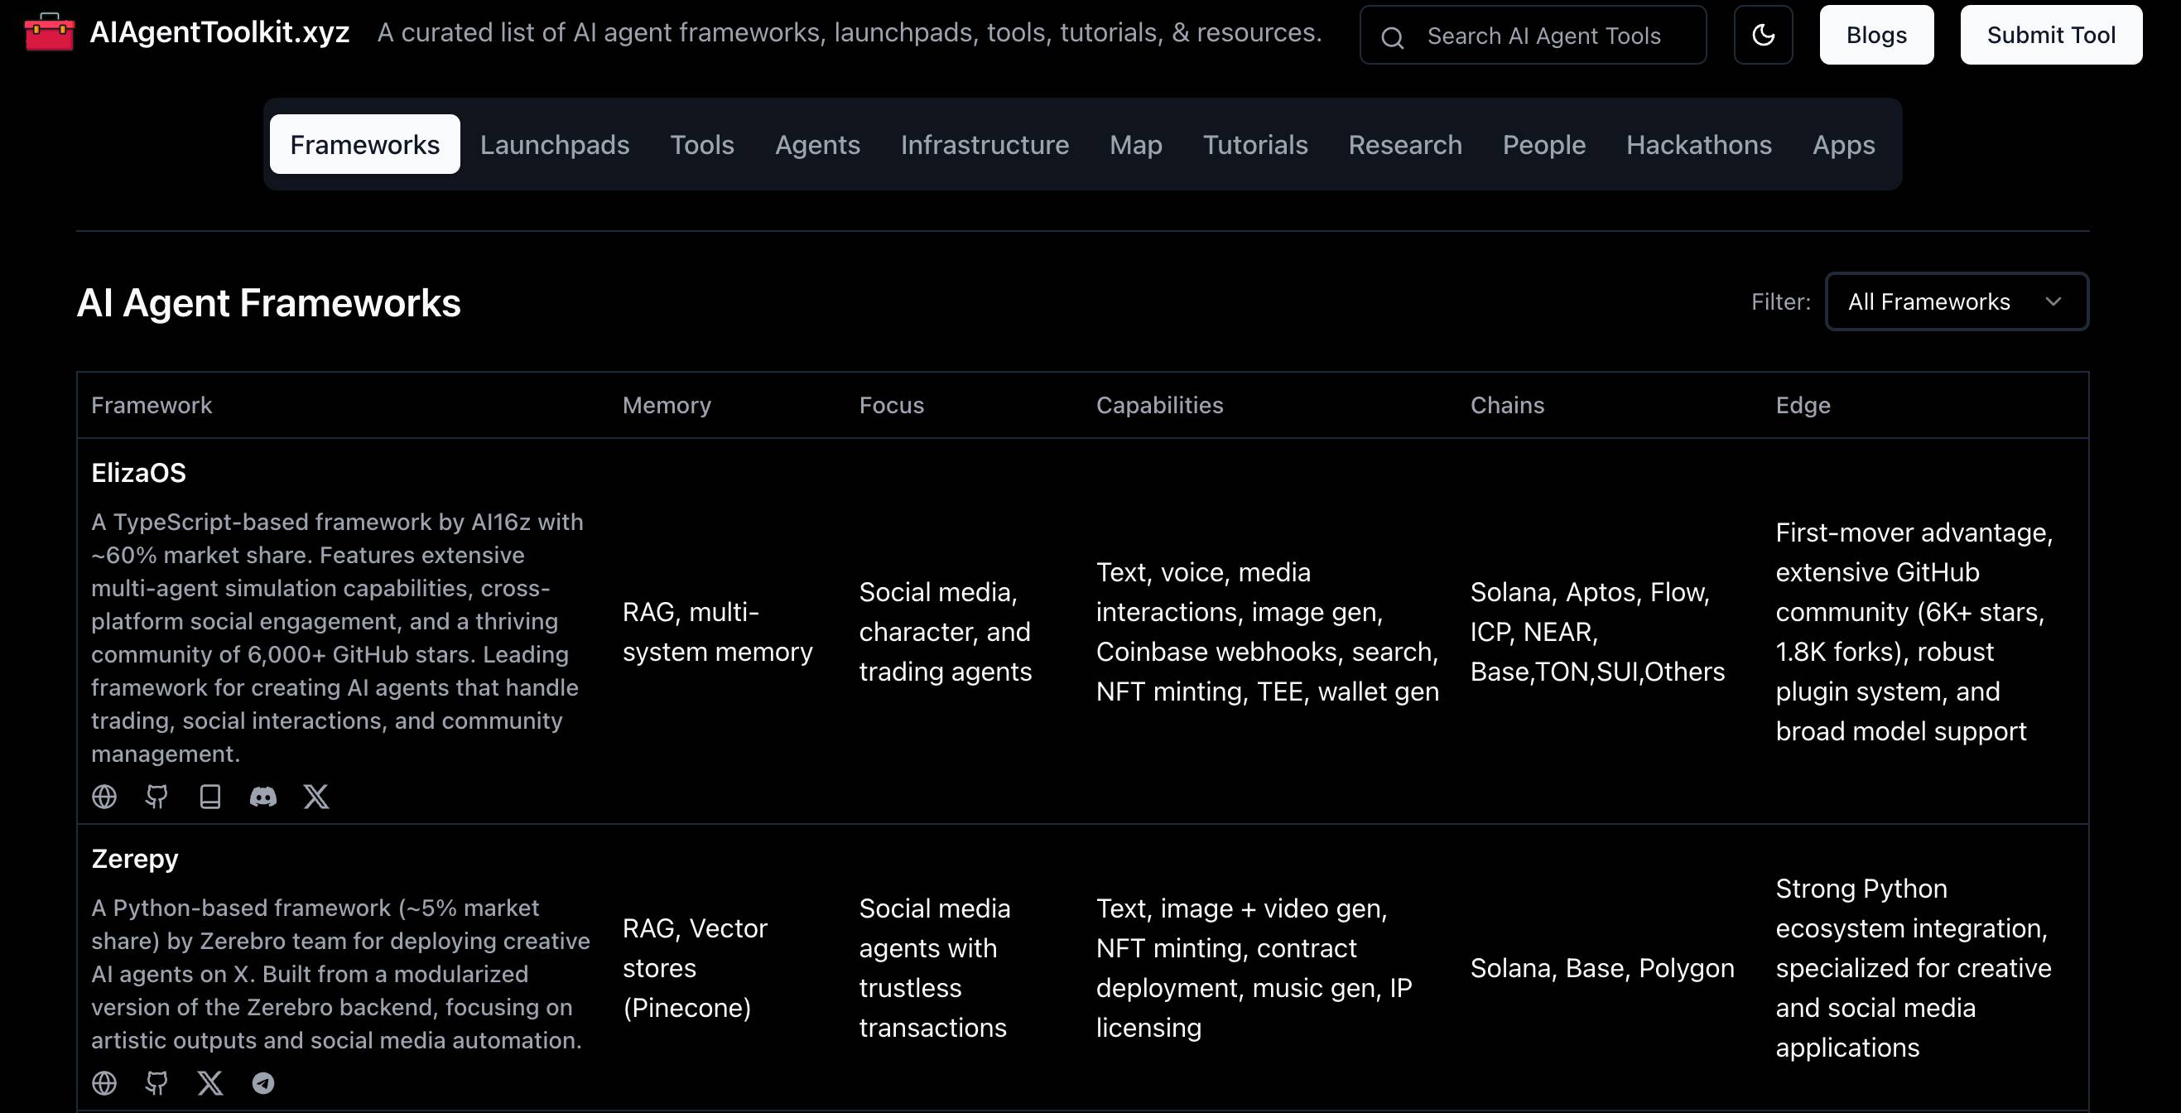Click the ElizaOS GitHub icon
Viewport: 2181px width, 1113px height.
[x=156, y=797]
